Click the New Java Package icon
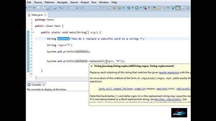This screenshot has width=216, height=121. coord(114,8)
